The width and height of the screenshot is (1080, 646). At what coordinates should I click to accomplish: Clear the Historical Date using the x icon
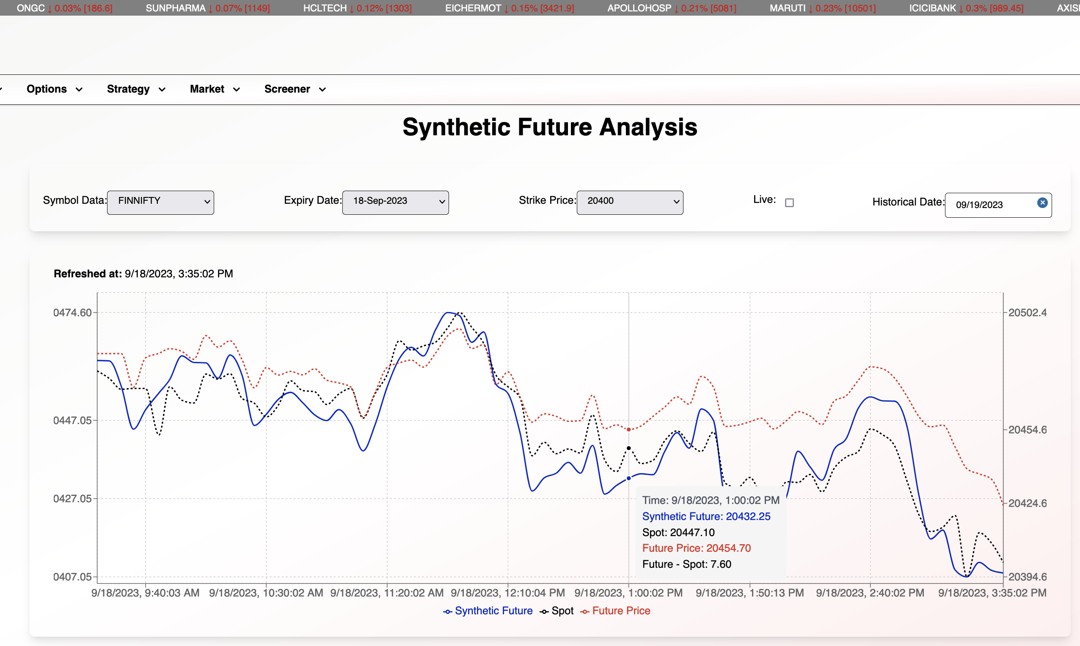point(1042,202)
